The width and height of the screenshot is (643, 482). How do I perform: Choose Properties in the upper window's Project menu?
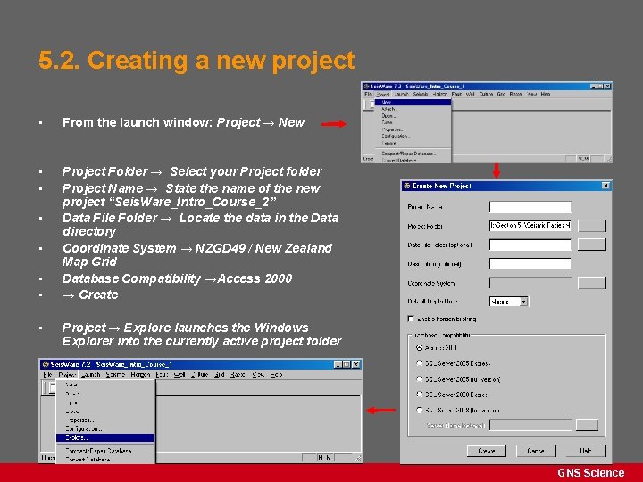(413, 129)
